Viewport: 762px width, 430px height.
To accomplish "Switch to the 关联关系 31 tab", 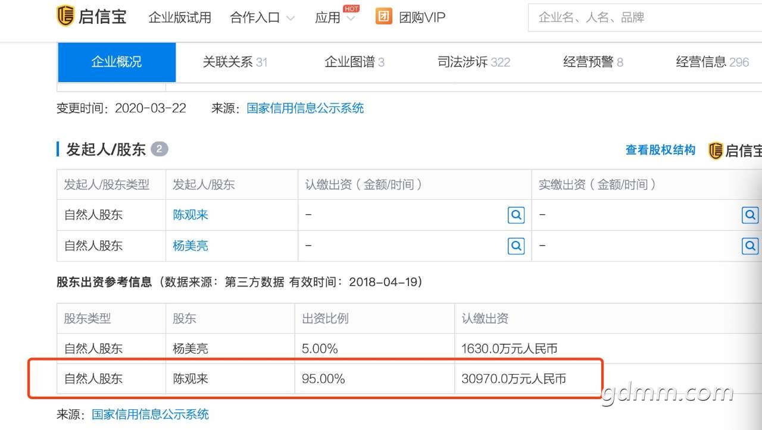I will tap(235, 62).
